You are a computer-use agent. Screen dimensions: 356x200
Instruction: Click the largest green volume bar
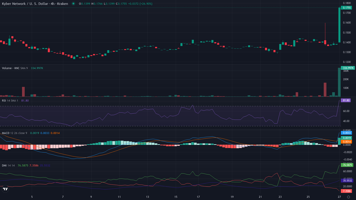[339, 82]
